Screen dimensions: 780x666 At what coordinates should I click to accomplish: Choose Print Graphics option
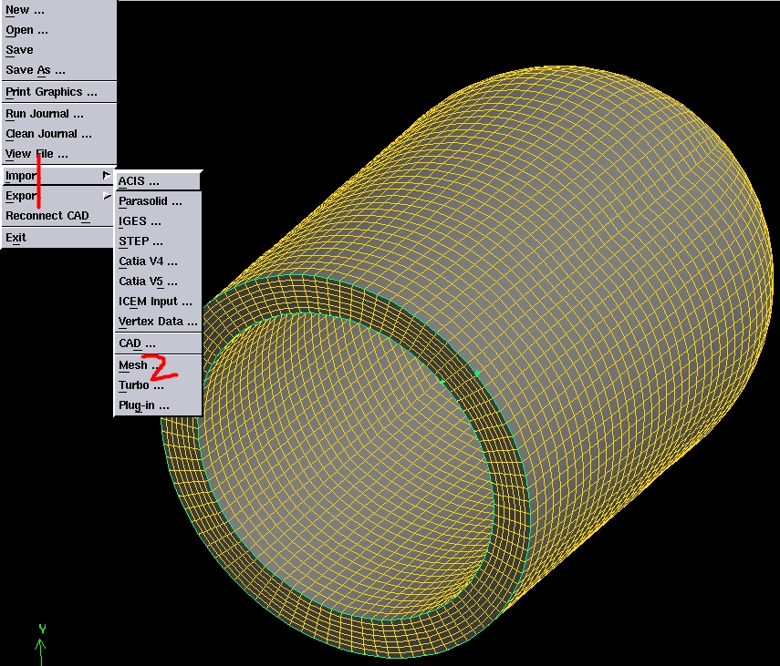tap(51, 92)
